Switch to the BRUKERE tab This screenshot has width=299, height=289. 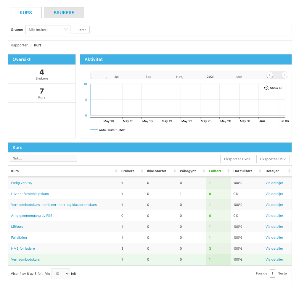(64, 13)
